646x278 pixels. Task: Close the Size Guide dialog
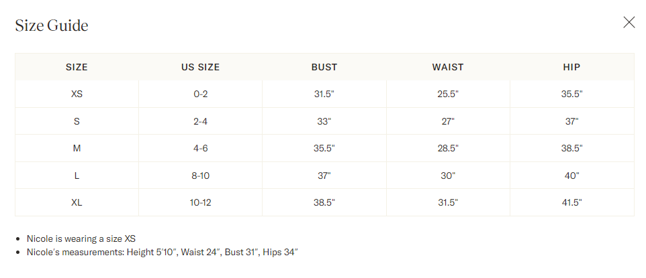click(629, 23)
